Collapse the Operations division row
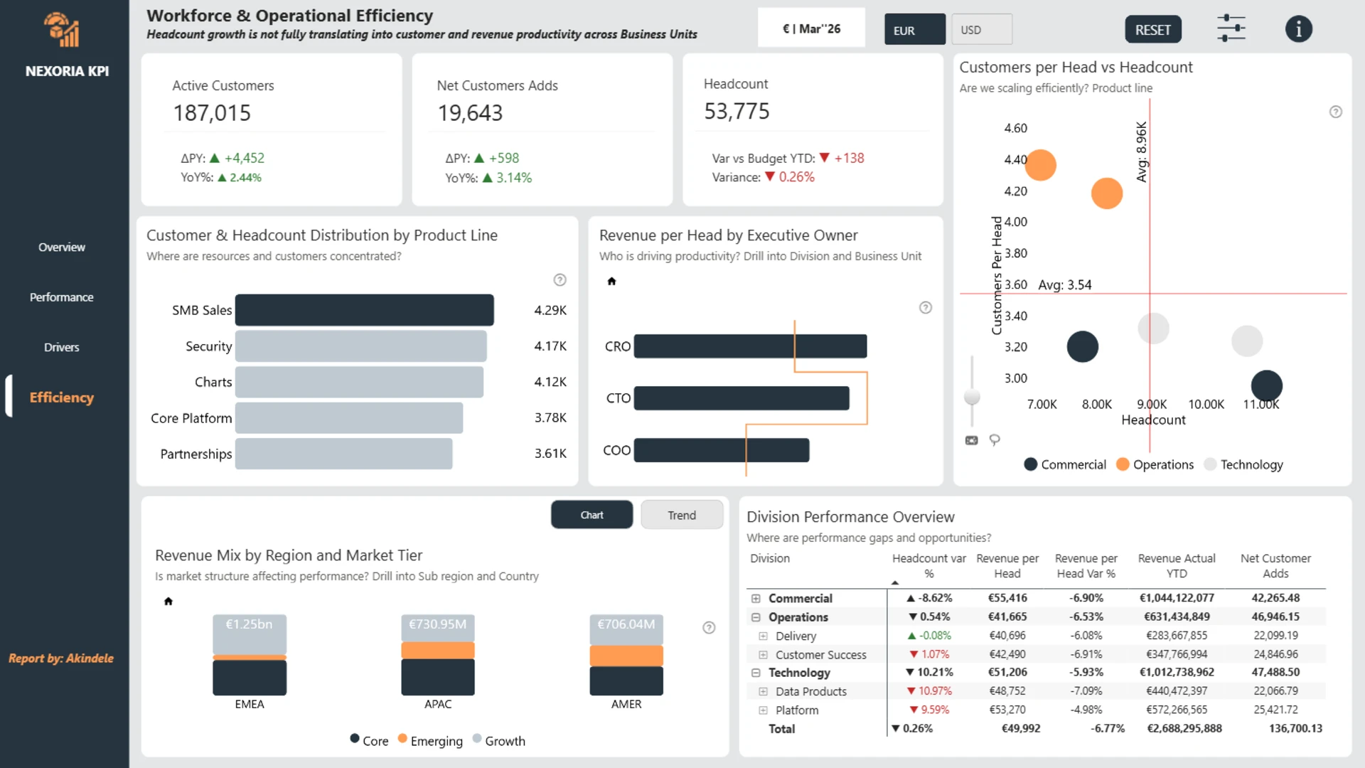 (x=756, y=617)
